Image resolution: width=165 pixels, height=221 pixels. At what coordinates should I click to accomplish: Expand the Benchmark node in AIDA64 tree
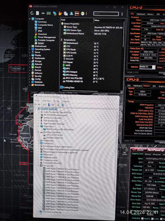(30, 85)
